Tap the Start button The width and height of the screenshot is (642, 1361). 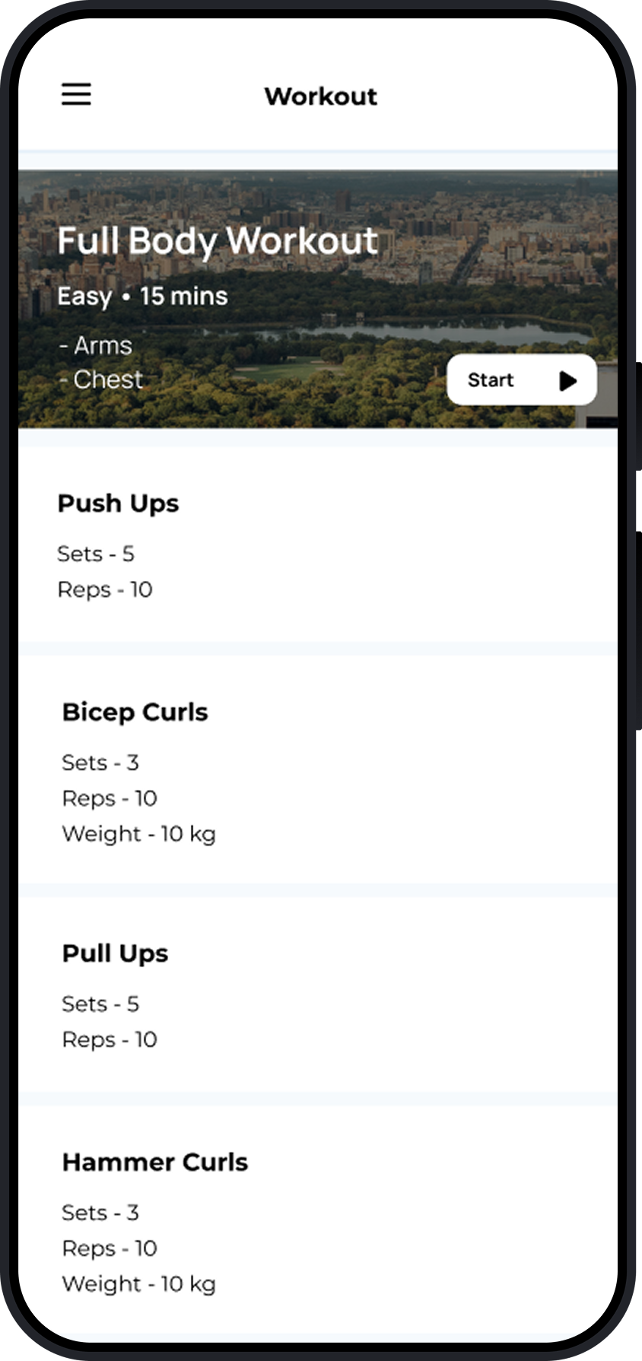point(522,379)
